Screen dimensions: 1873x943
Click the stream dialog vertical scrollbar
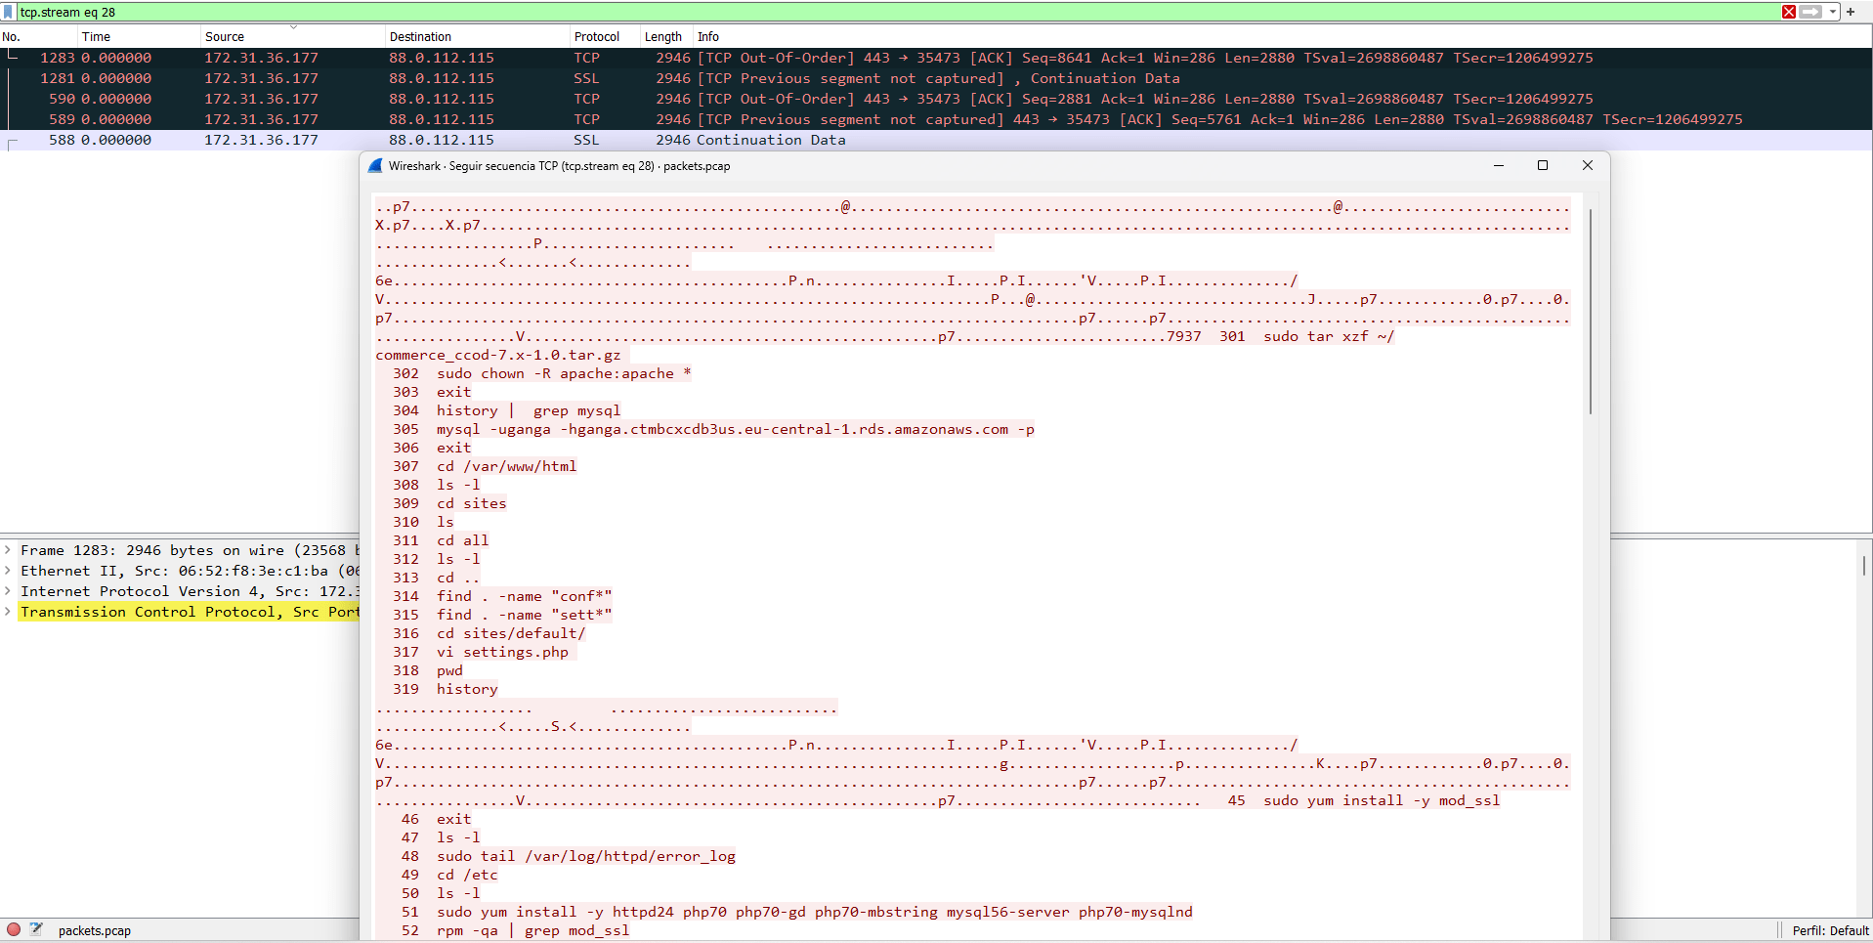tap(1591, 311)
